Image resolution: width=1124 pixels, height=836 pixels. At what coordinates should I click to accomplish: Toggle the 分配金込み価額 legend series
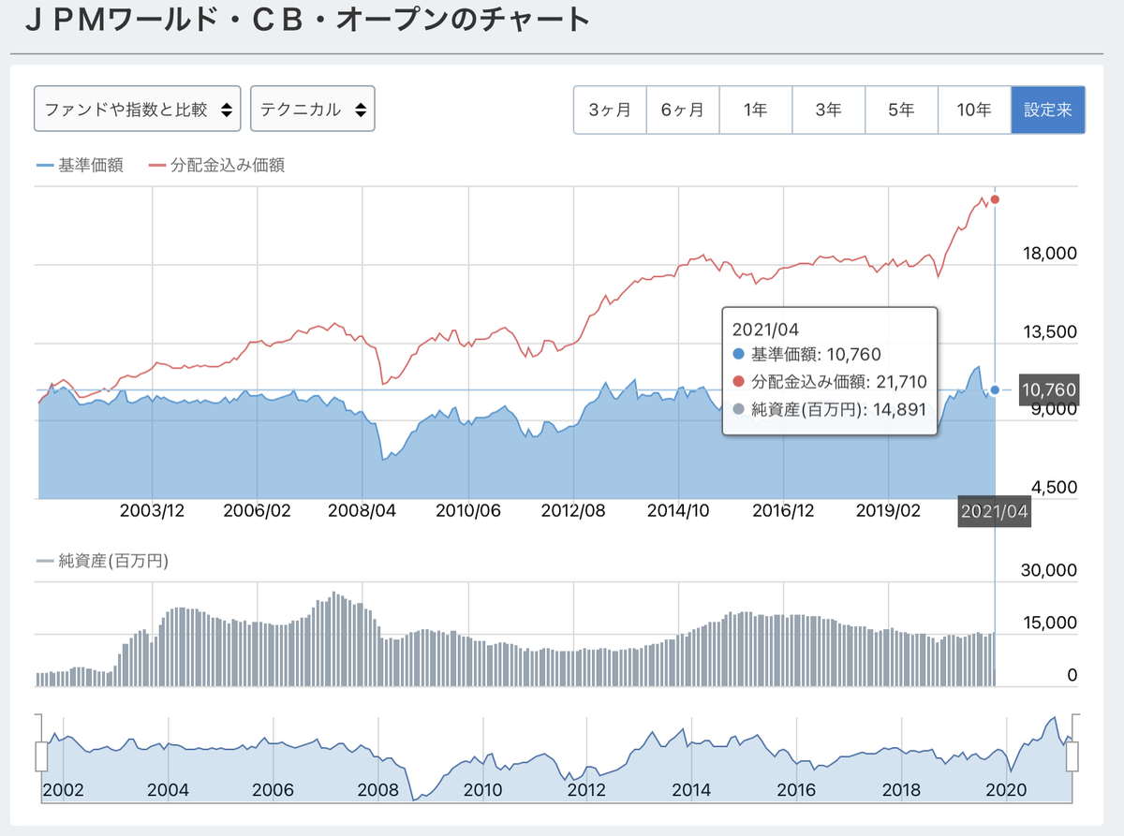(x=216, y=166)
